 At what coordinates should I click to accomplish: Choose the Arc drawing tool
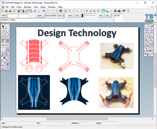click(x=8, y=31)
